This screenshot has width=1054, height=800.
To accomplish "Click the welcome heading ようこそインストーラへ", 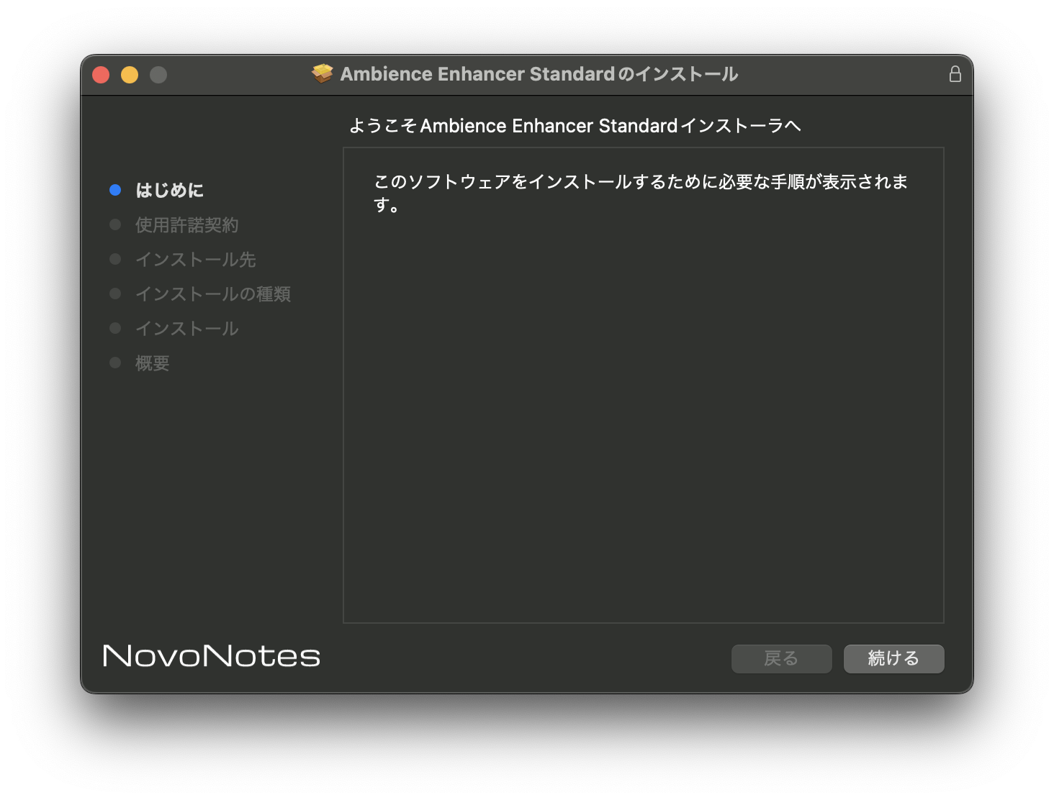I will (575, 125).
